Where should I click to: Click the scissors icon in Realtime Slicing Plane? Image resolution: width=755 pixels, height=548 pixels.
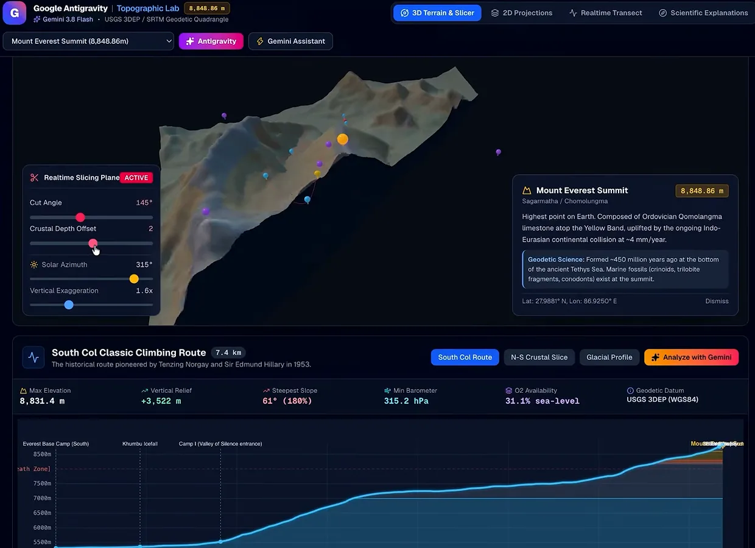click(35, 178)
